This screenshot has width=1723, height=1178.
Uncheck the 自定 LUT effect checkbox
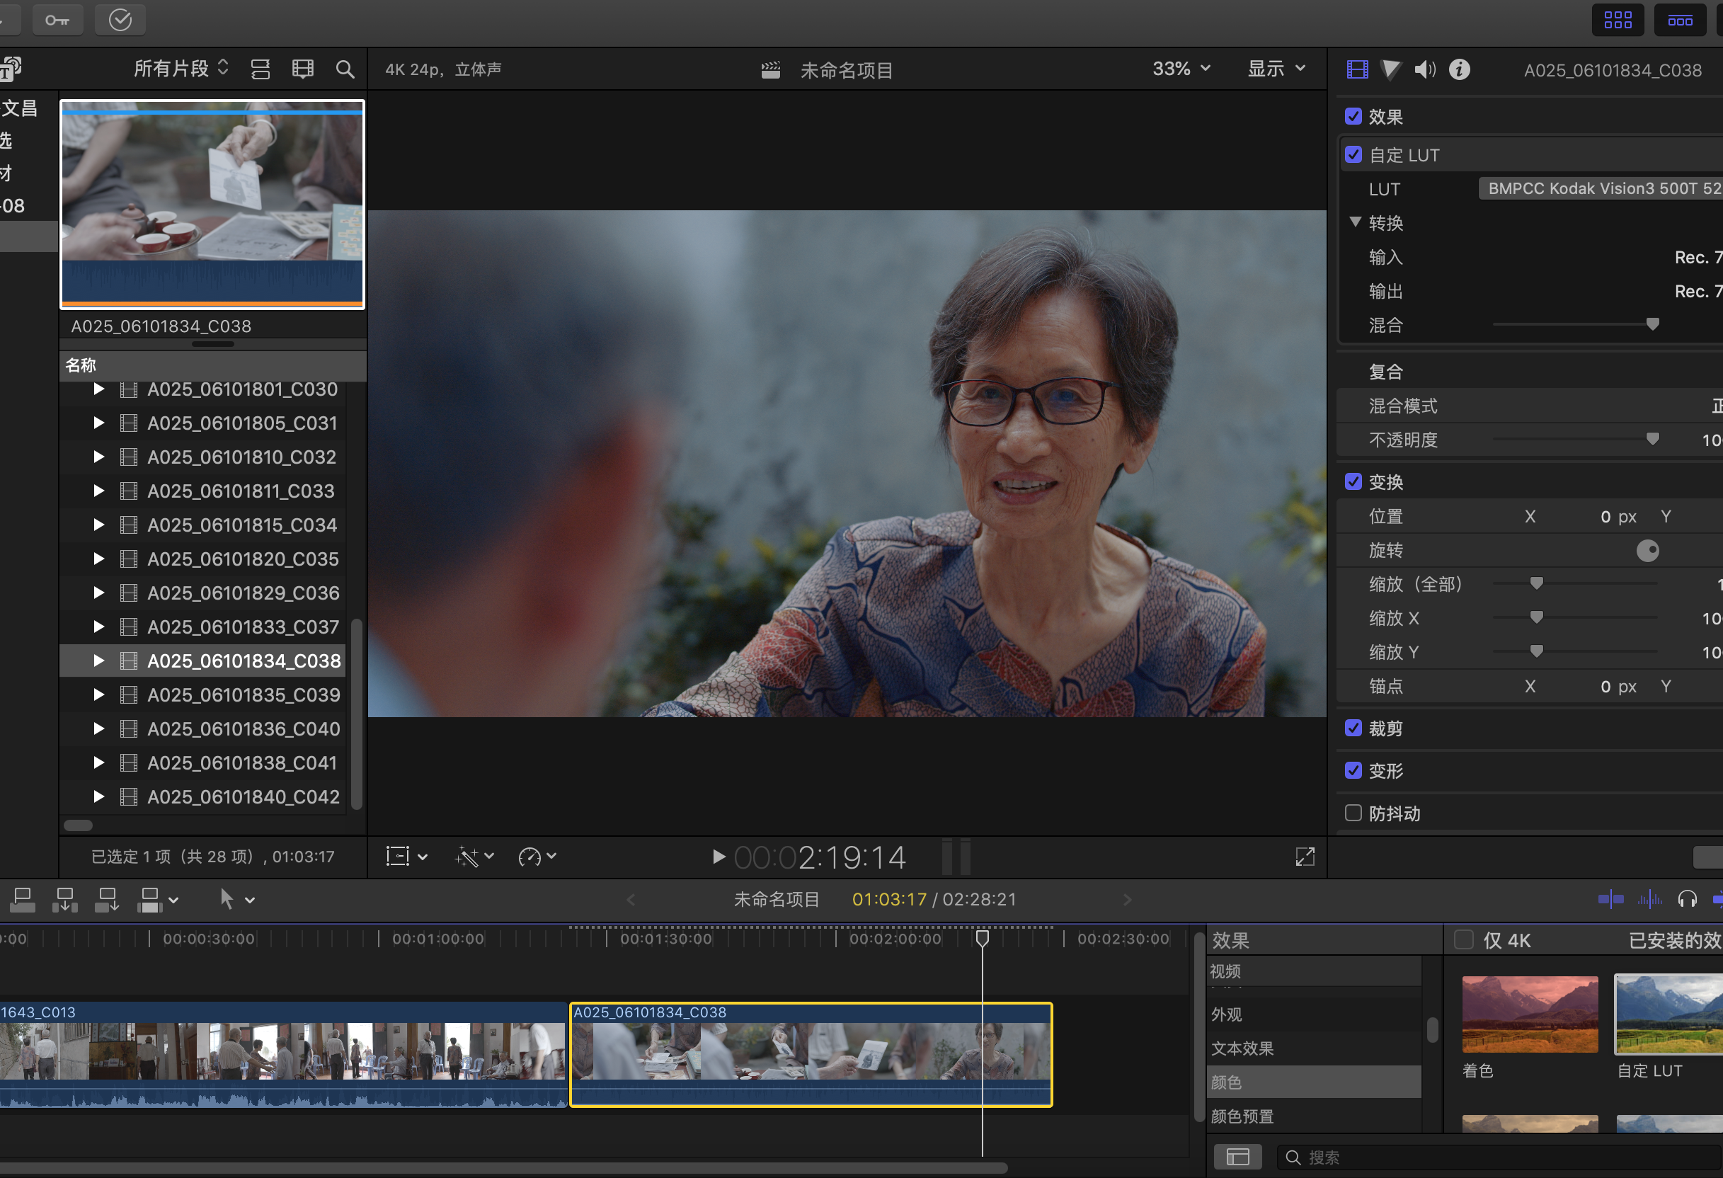coord(1353,155)
